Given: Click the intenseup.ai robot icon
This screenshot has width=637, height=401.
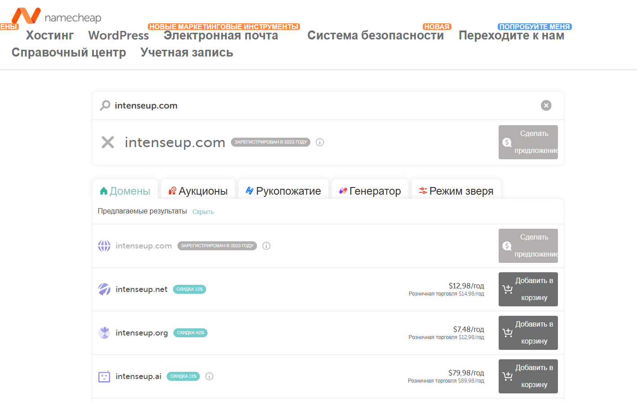Looking at the screenshot, I should [104, 376].
